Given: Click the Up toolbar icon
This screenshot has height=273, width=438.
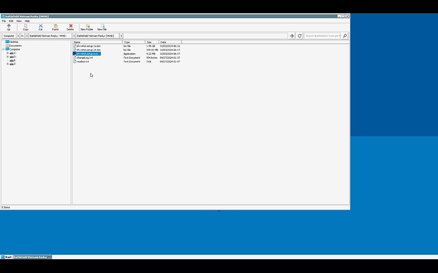Looking at the screenshot, I should point(8,27).
